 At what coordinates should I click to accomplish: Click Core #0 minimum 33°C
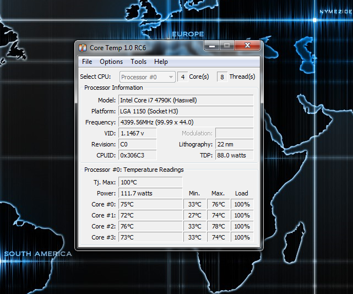tap(195, 204)
